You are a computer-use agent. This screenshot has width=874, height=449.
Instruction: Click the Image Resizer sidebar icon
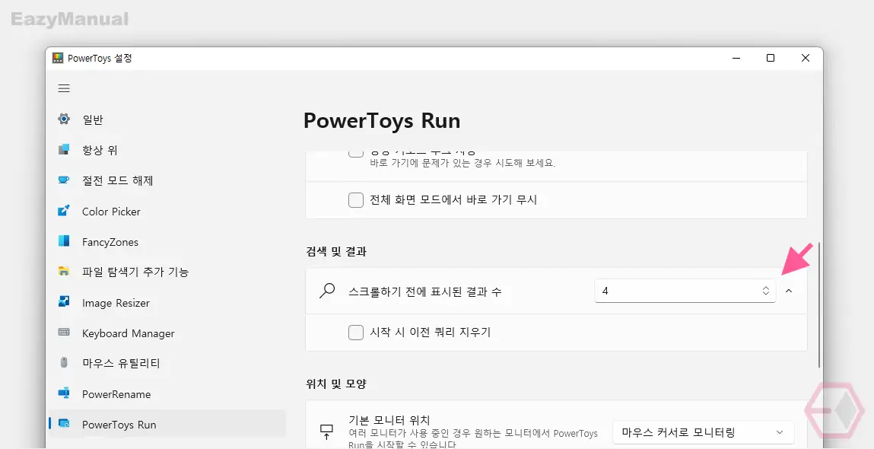[64, 302]
